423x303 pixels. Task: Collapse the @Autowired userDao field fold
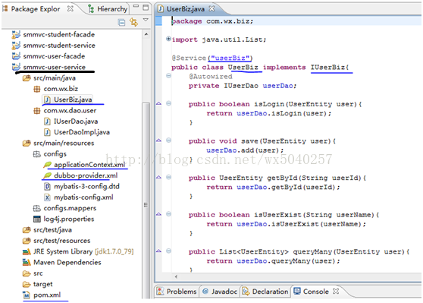pyautogui.click(x=168, y=76)
